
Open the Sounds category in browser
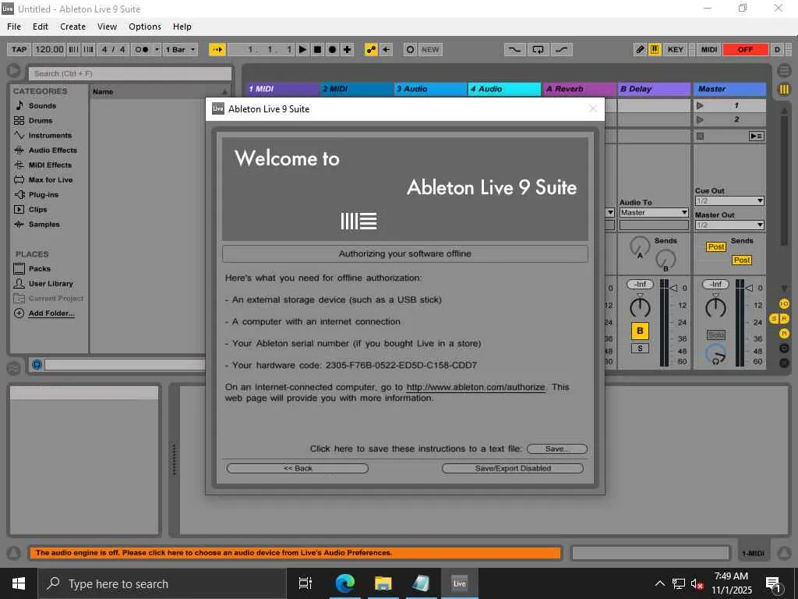42,105
